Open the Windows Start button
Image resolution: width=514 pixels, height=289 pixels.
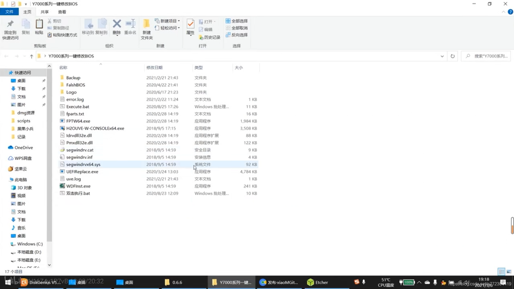[8, 282]
